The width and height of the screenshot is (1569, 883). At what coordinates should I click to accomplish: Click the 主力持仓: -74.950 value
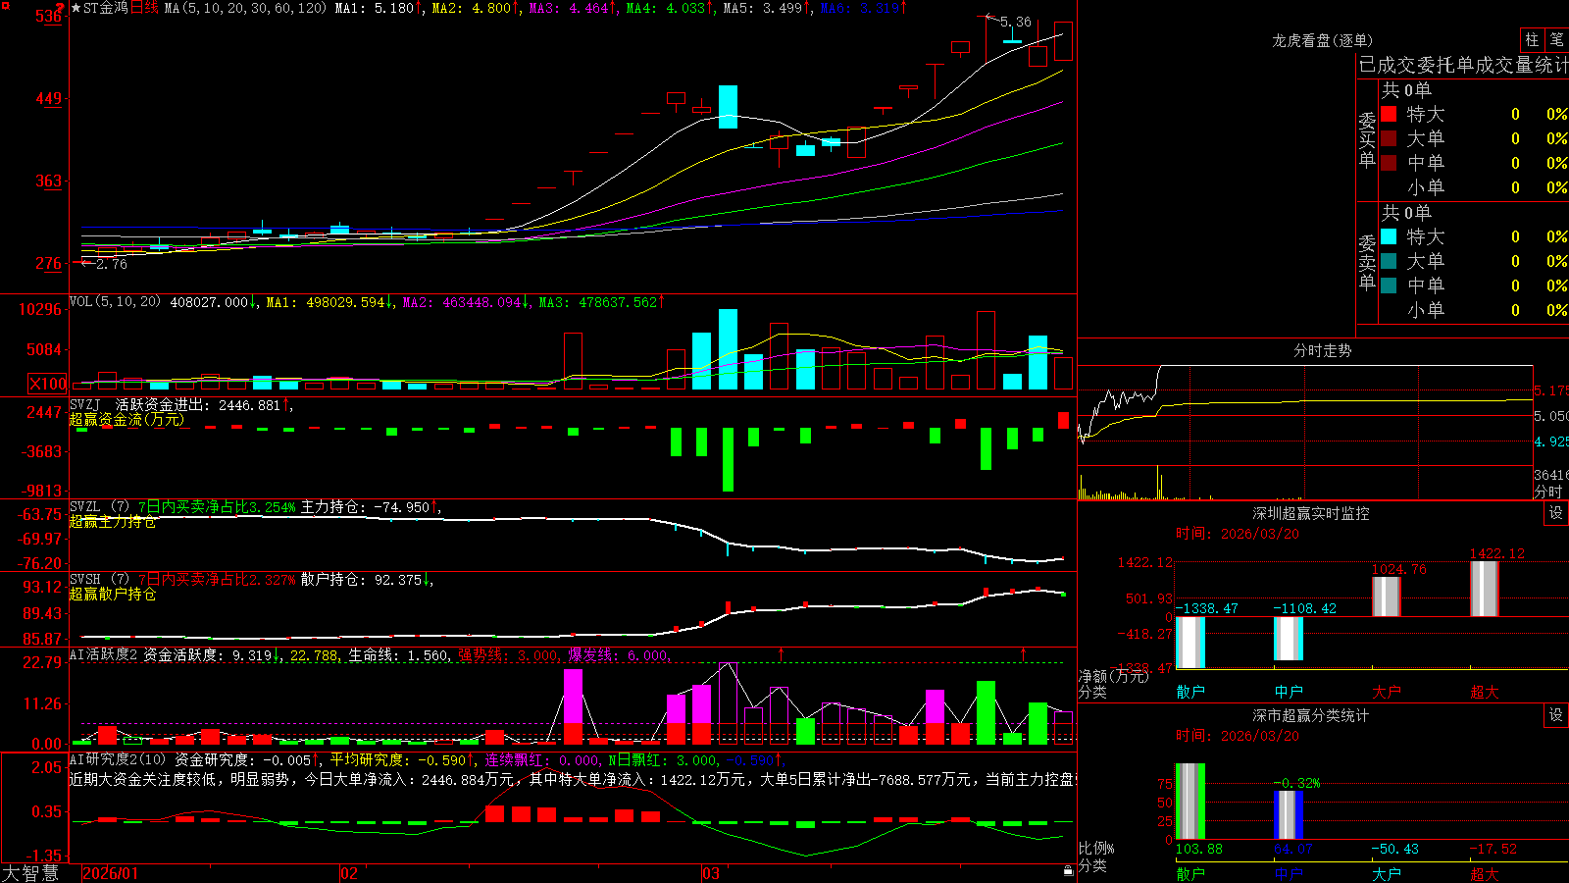(370, 507)
